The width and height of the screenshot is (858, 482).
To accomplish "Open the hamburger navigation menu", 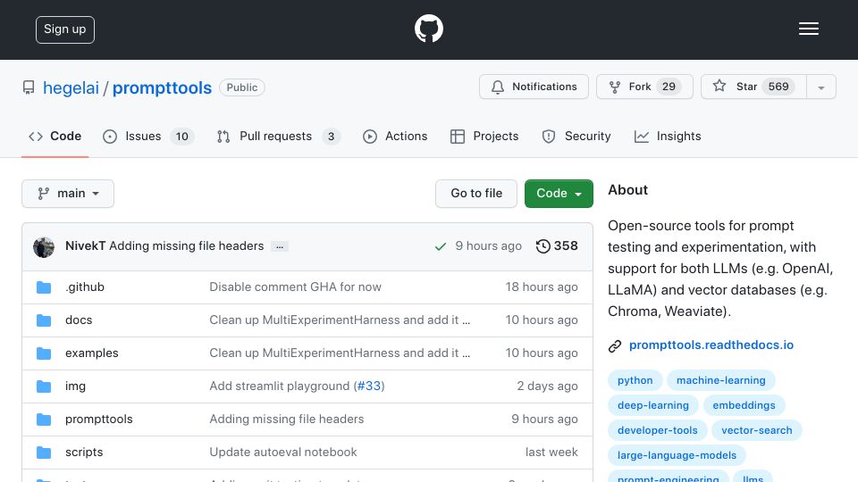I will point(808,29).
